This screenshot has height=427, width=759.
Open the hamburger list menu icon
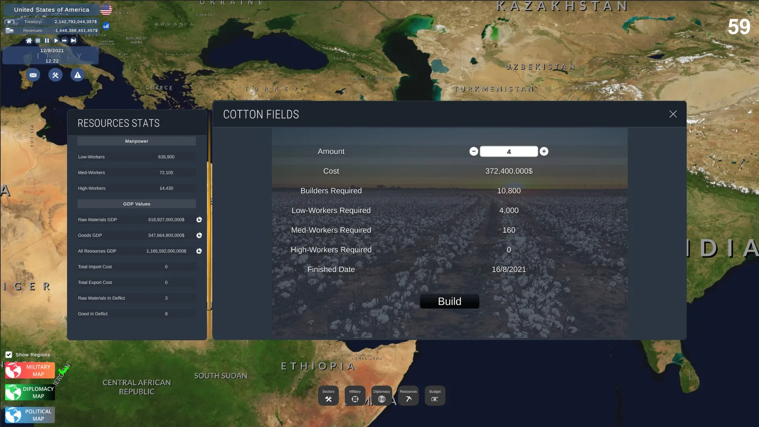coord(38,41)
